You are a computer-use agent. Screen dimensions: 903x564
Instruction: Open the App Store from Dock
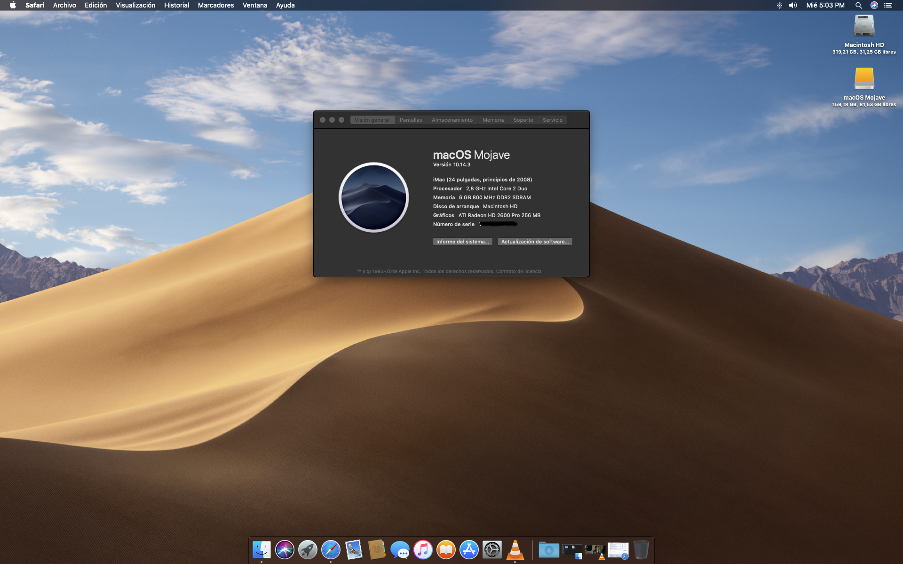tap(469, 549)
